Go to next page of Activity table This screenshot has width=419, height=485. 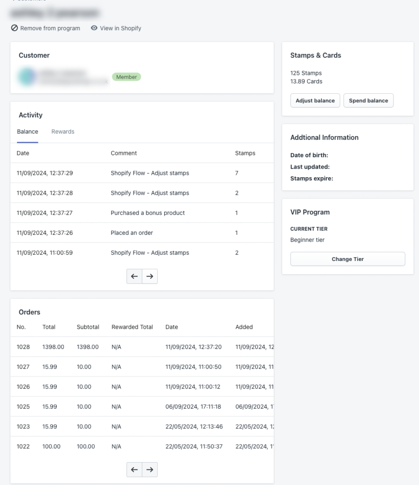150,276
